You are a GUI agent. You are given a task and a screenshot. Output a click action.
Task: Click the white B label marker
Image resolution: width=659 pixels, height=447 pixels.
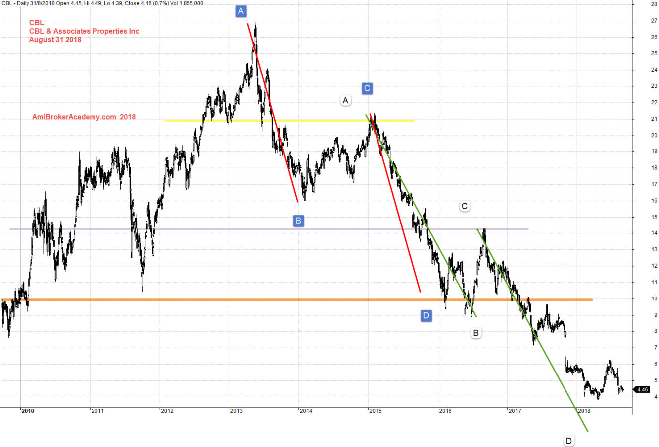click(476, 333)
